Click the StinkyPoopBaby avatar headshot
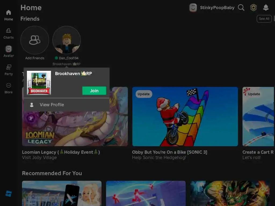Screen dimensions: 275x206 (193, 8)
